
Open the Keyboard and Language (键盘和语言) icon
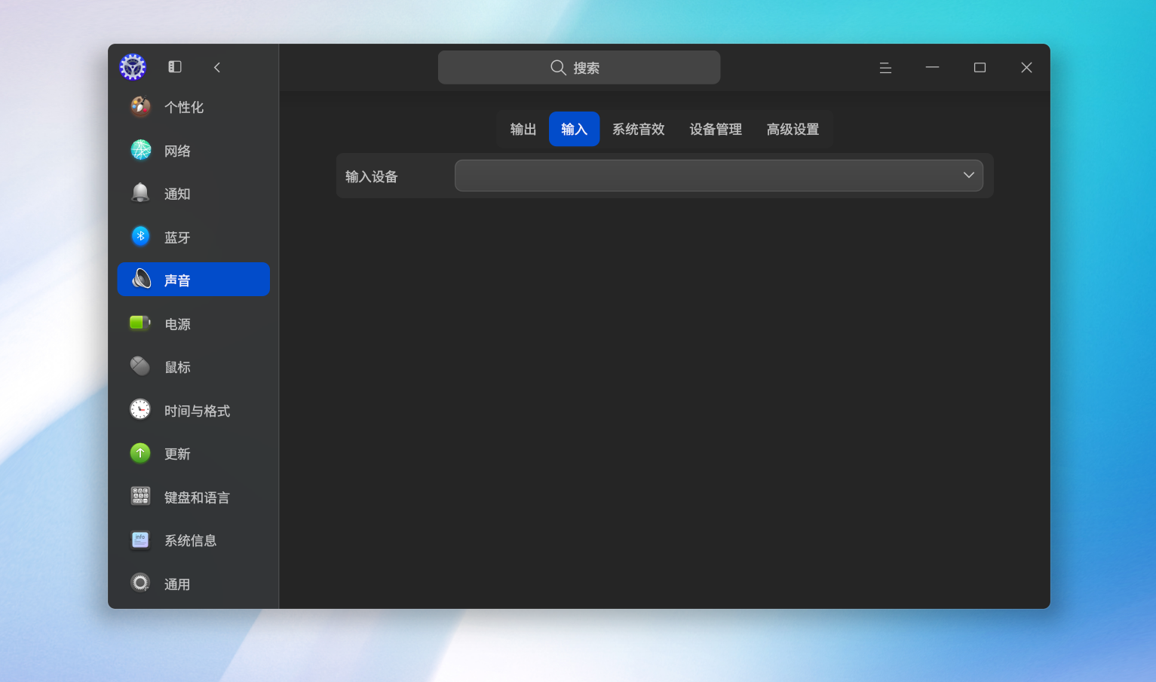coord(140,497)
